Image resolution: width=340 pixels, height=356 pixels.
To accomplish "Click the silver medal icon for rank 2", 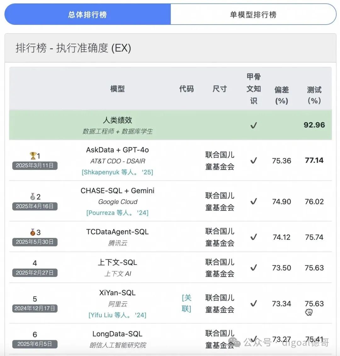I will click(x=33, y=196).
